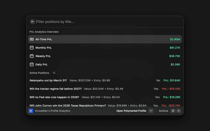Image resolution: width=210 pixels, height=131 pixels.
Task: Click the Command key symbol in footer
Action: pyautogui.click(x=173, y=111)
